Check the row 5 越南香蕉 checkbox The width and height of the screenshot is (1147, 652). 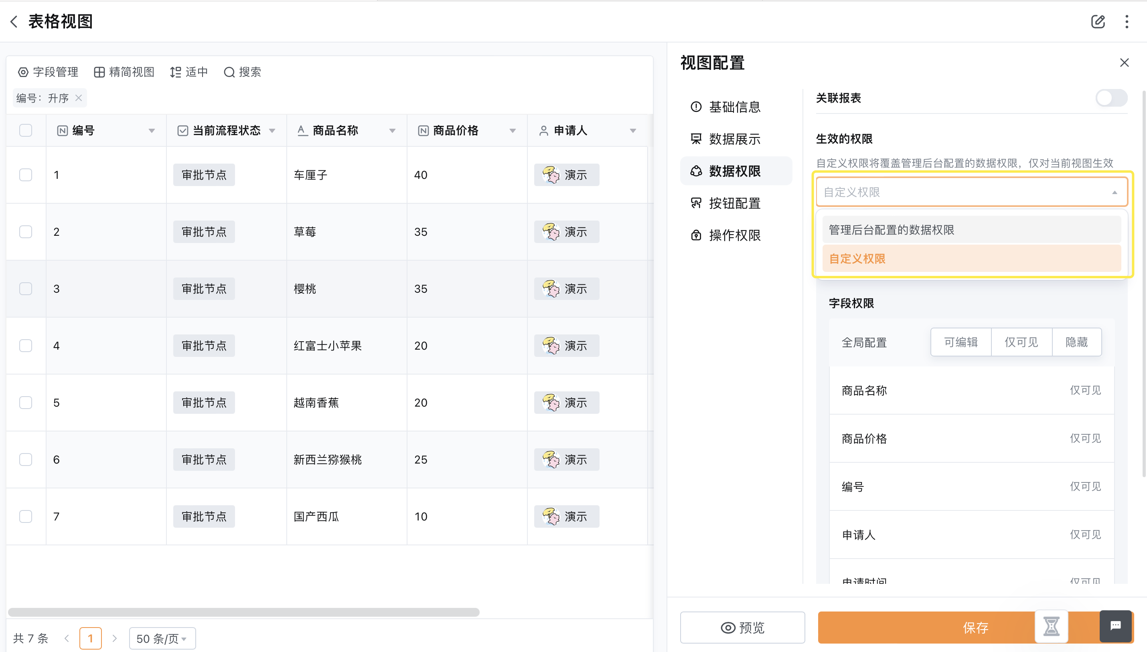pyautogui.click(x=26, y=403)
